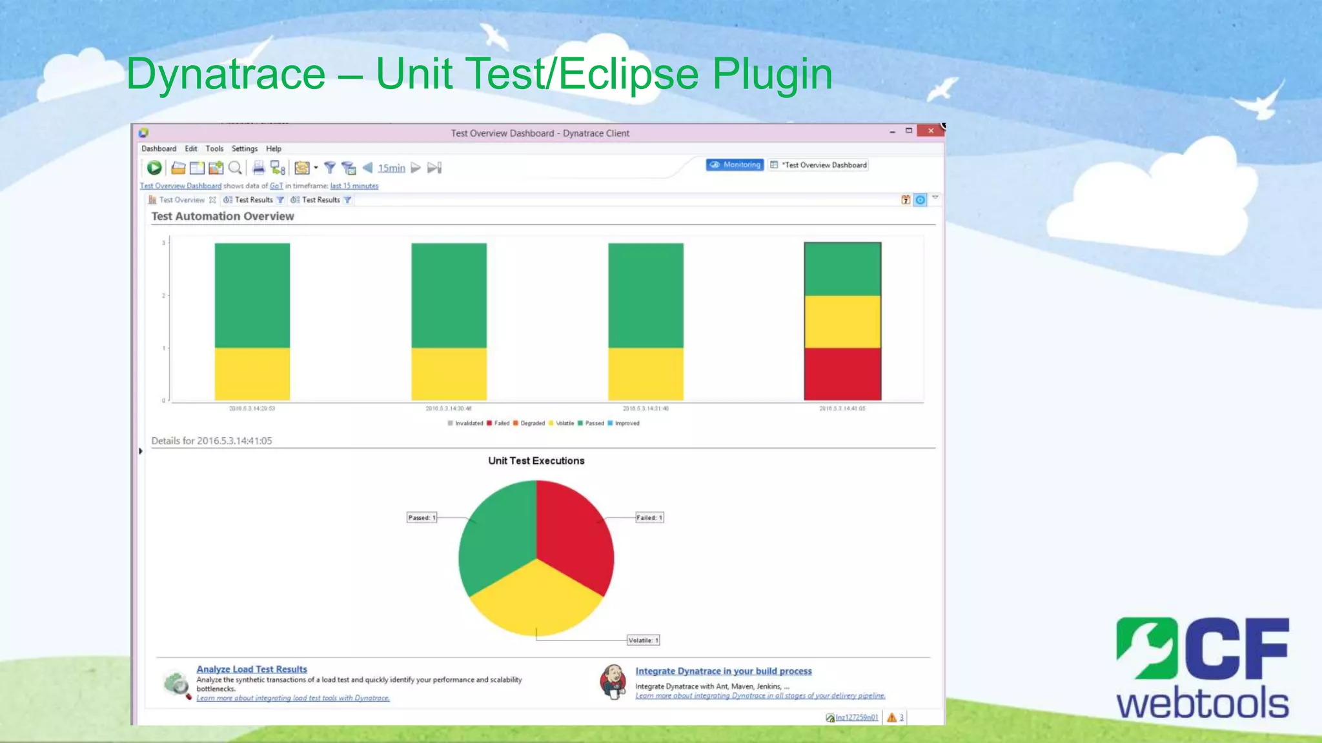Click the previous timeframe left arrow
Image resolution: width=1322 pixels, height=743 pixels.
(x=368, y=168)
